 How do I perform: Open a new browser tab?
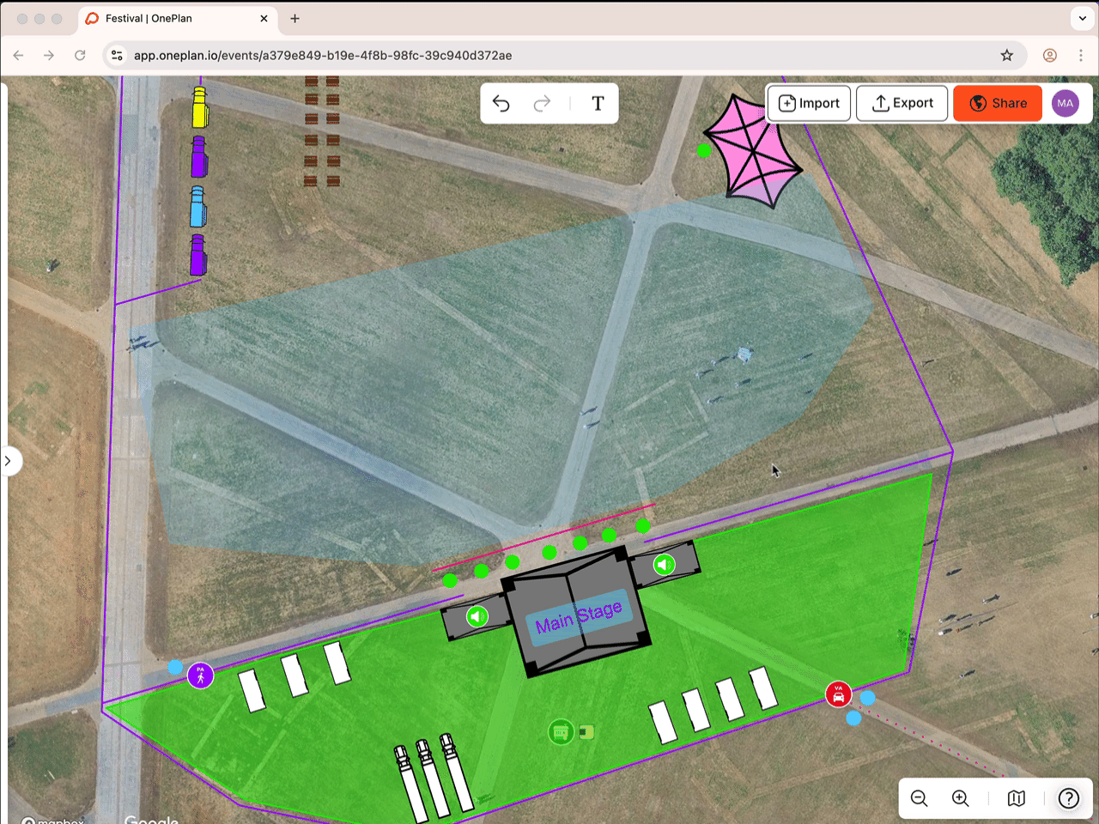coord(294,18)
